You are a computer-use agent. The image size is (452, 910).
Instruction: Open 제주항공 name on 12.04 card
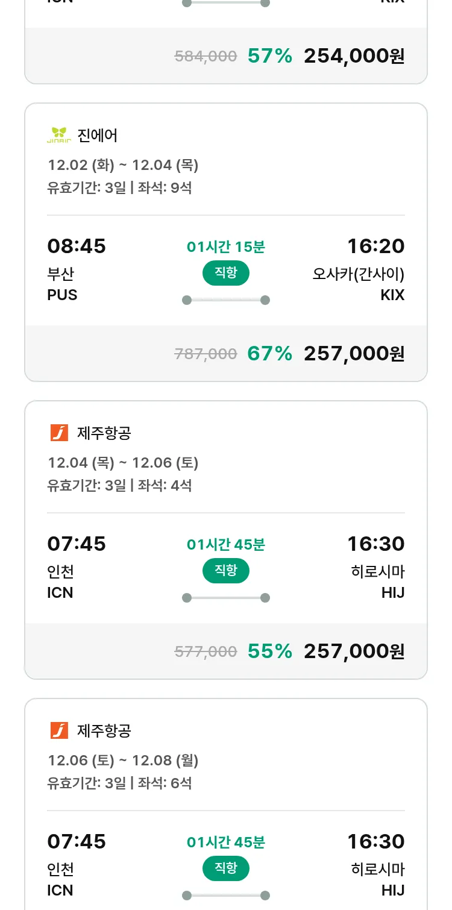104,433
